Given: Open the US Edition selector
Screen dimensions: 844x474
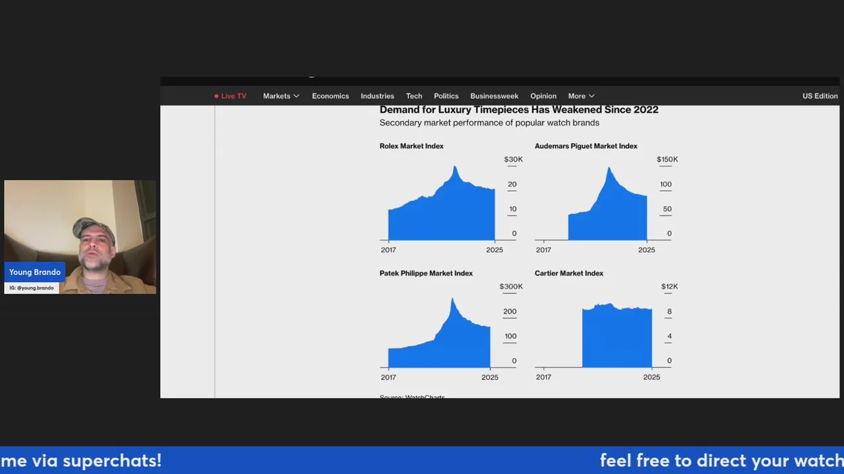Looking at the screenshot, I should 820,96.
